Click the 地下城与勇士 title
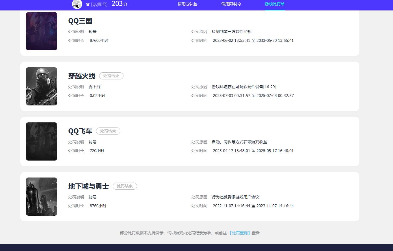 click(x=88, y=186)
